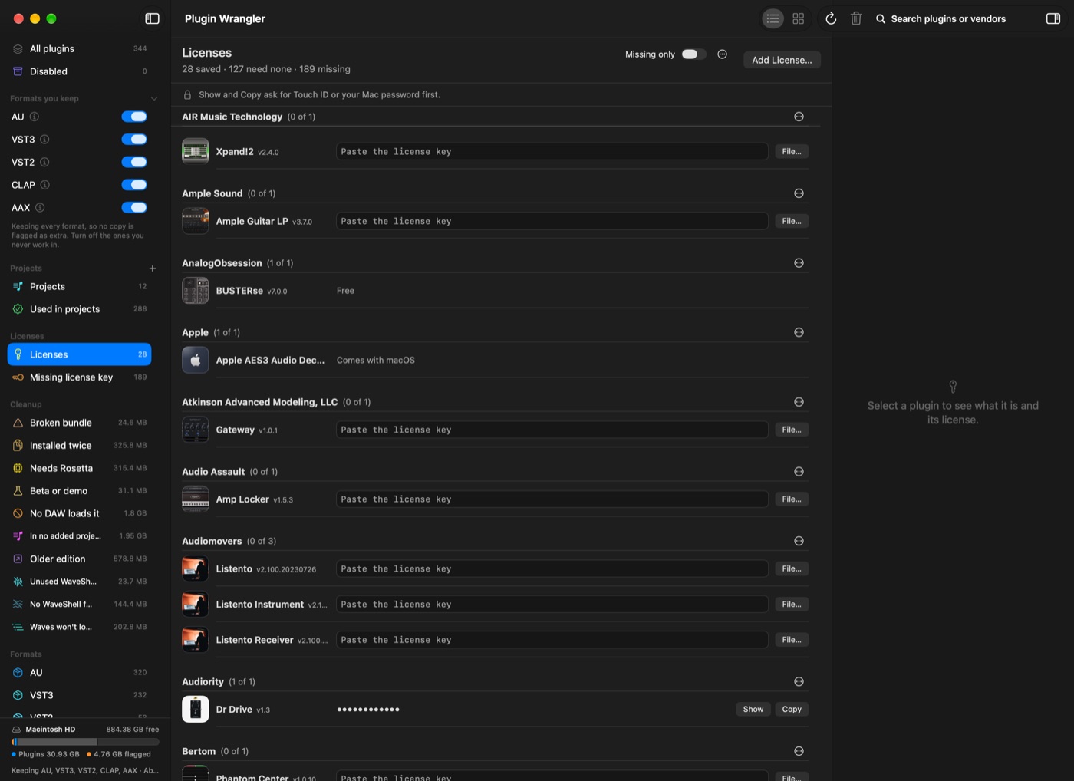Turn off the VST3 format switch
The height and width of the screenshot is (781, 1074).
(x=134, y=140)
